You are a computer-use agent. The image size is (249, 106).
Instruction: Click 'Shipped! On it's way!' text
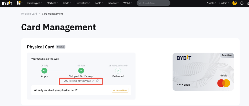coord(81,76)
